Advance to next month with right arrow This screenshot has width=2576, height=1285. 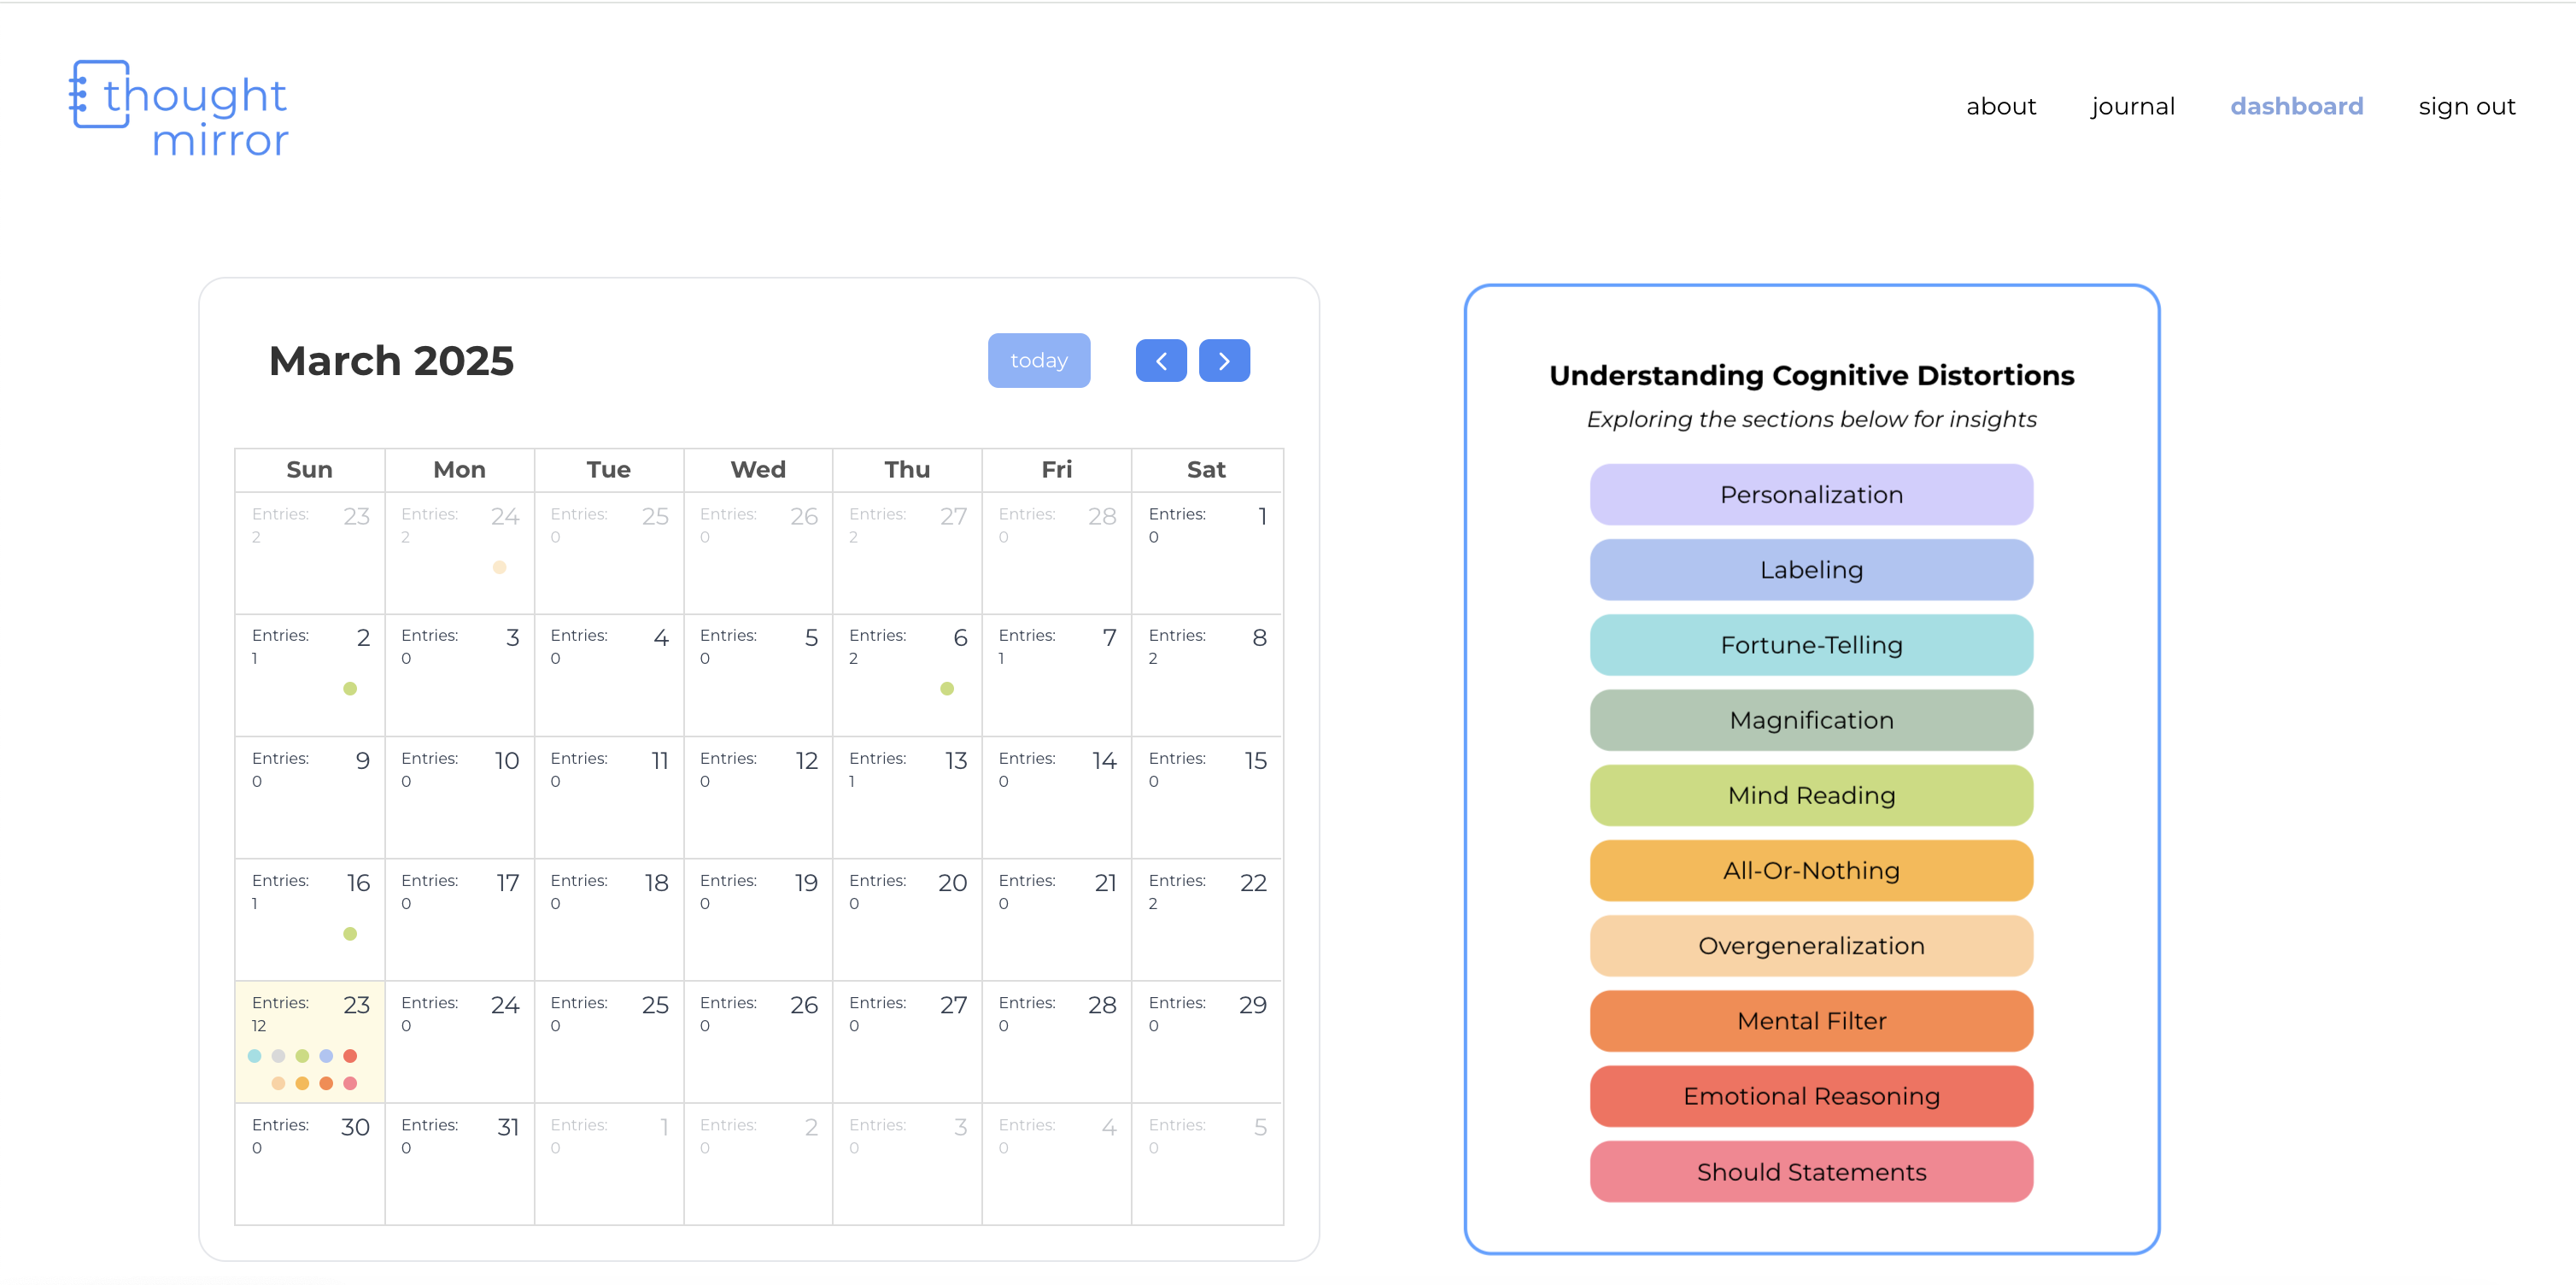[1223, 361]
